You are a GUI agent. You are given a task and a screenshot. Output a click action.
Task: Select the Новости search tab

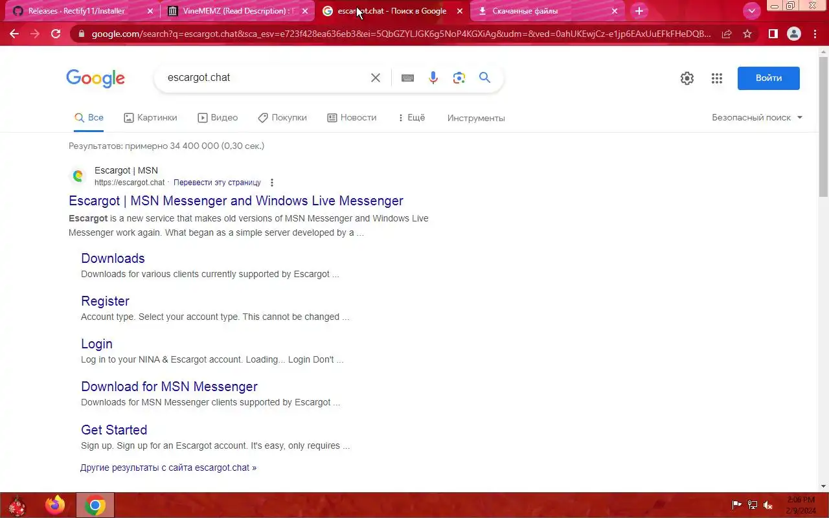[352, 117]
